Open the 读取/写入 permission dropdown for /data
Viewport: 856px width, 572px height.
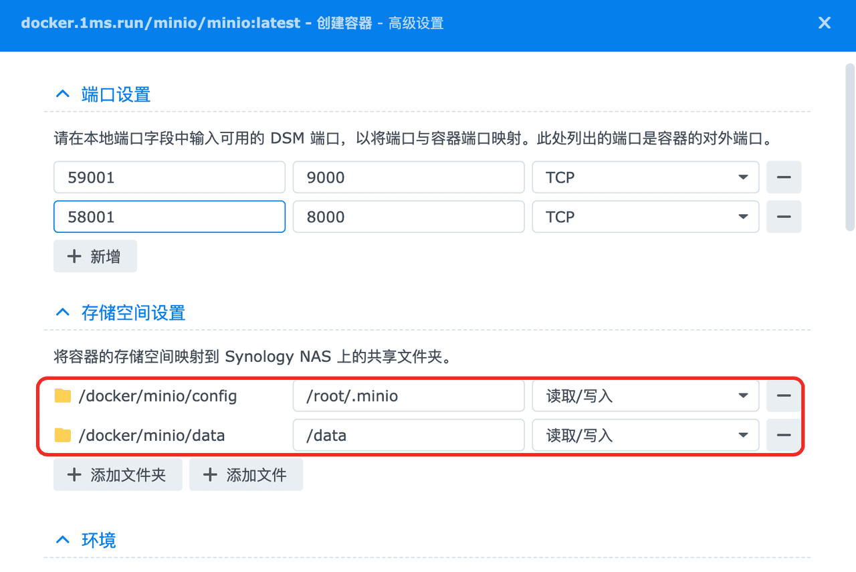pos(742,435)
